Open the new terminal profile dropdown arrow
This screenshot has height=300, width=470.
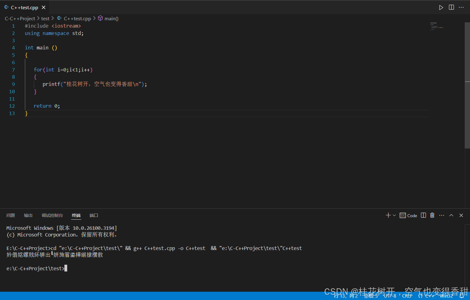[394, 215]
